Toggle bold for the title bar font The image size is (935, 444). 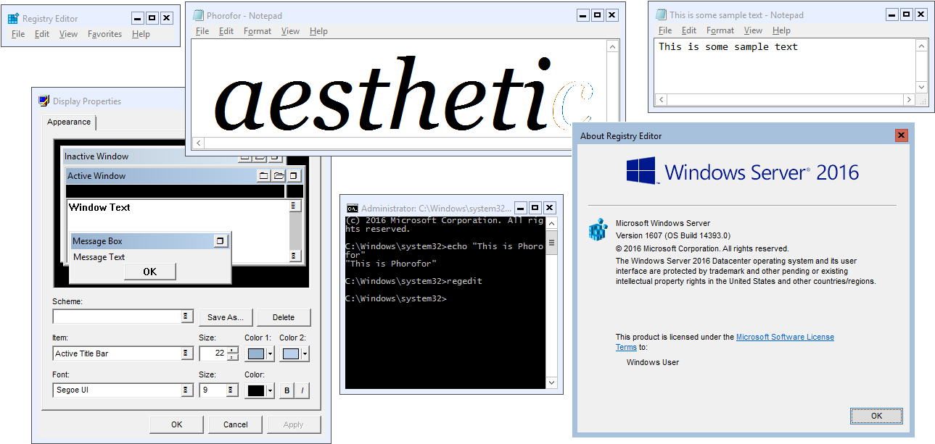(287, 390)
